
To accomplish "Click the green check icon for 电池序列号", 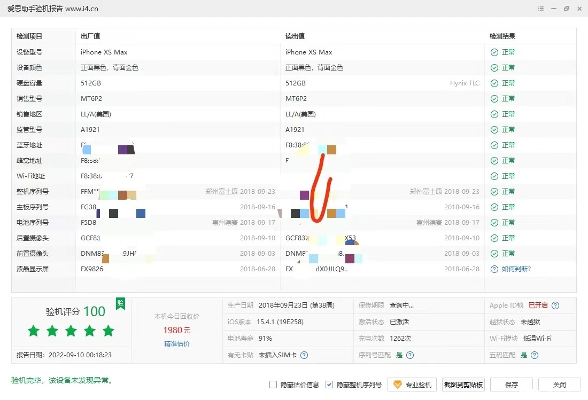I will click(494, 223).
